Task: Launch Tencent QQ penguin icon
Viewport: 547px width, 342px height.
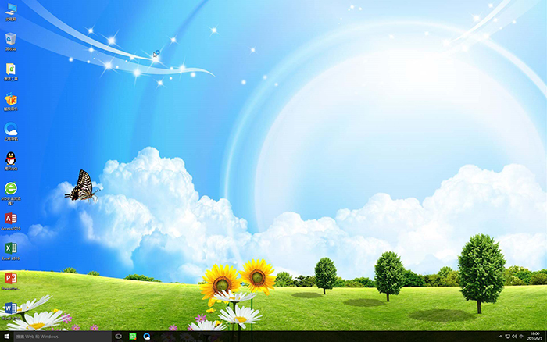Action: tap(11, 159)
